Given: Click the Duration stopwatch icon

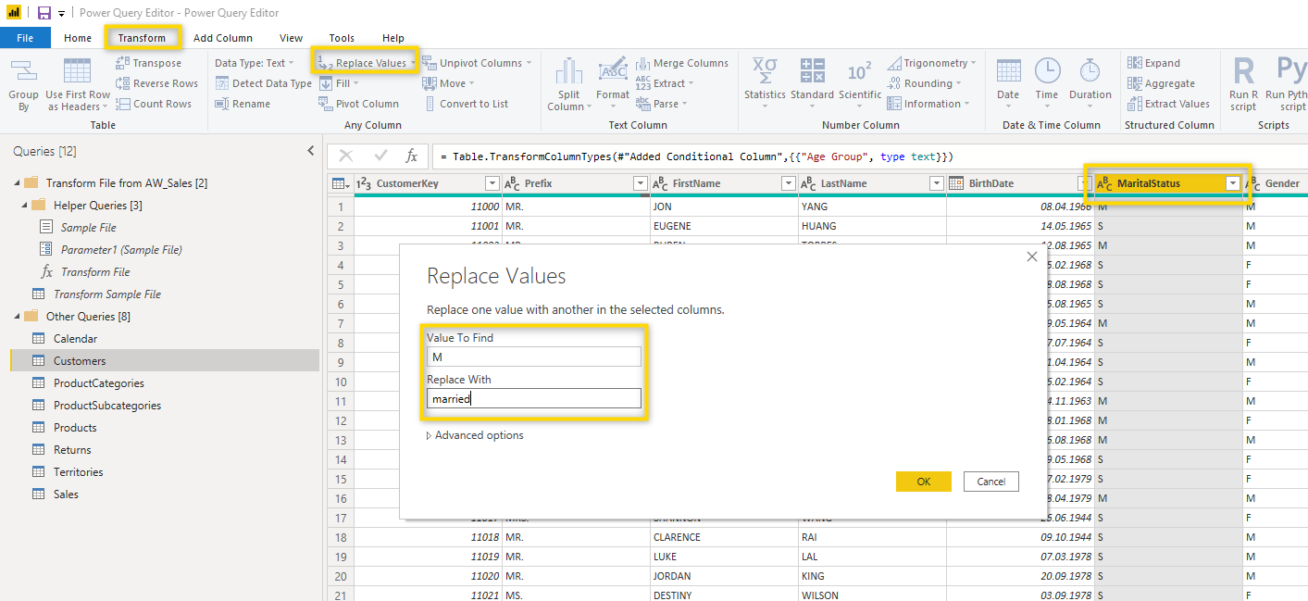Looking at the screenshot, I should point(1090,72).
